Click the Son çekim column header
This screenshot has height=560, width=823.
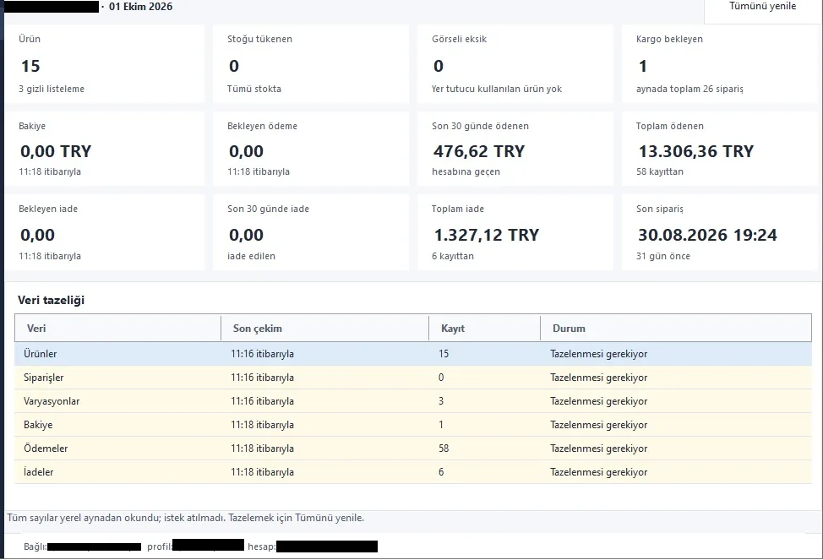[325, 328]
